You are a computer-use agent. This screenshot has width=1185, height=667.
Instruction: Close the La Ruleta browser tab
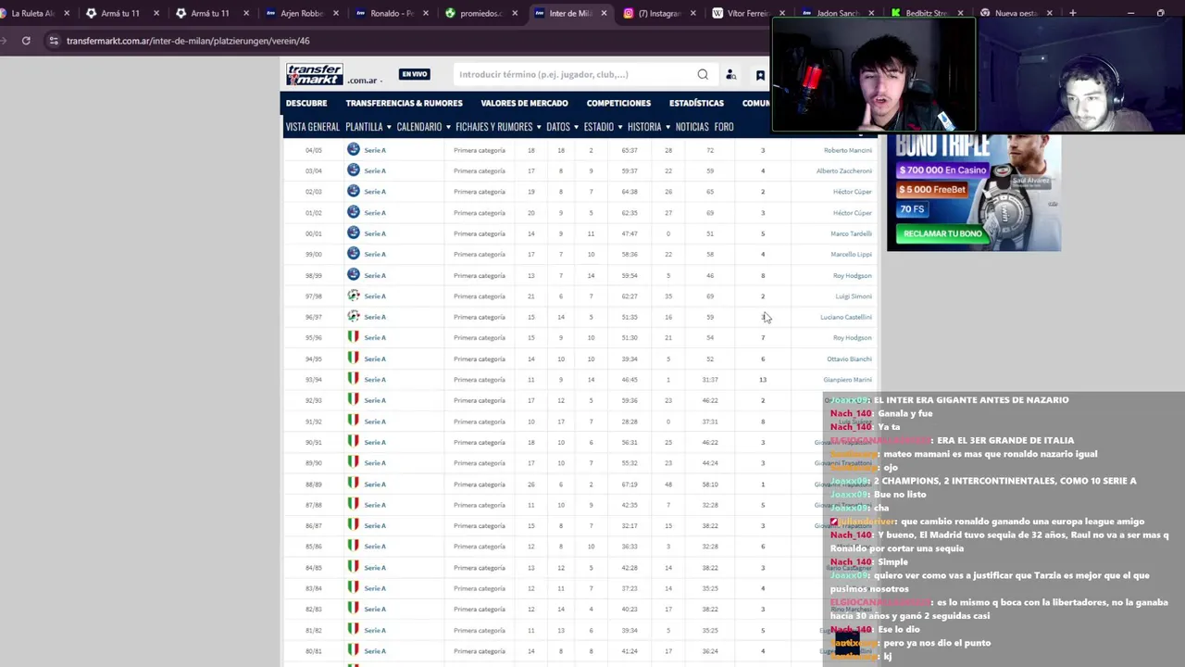66,14
